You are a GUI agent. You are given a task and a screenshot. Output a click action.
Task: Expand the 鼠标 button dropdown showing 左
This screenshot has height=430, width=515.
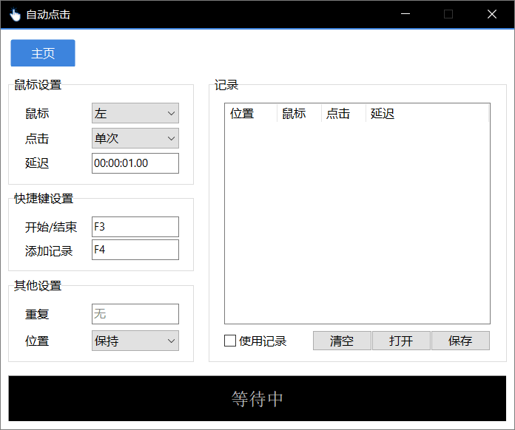pyautogui.click(x=135, y=113)
